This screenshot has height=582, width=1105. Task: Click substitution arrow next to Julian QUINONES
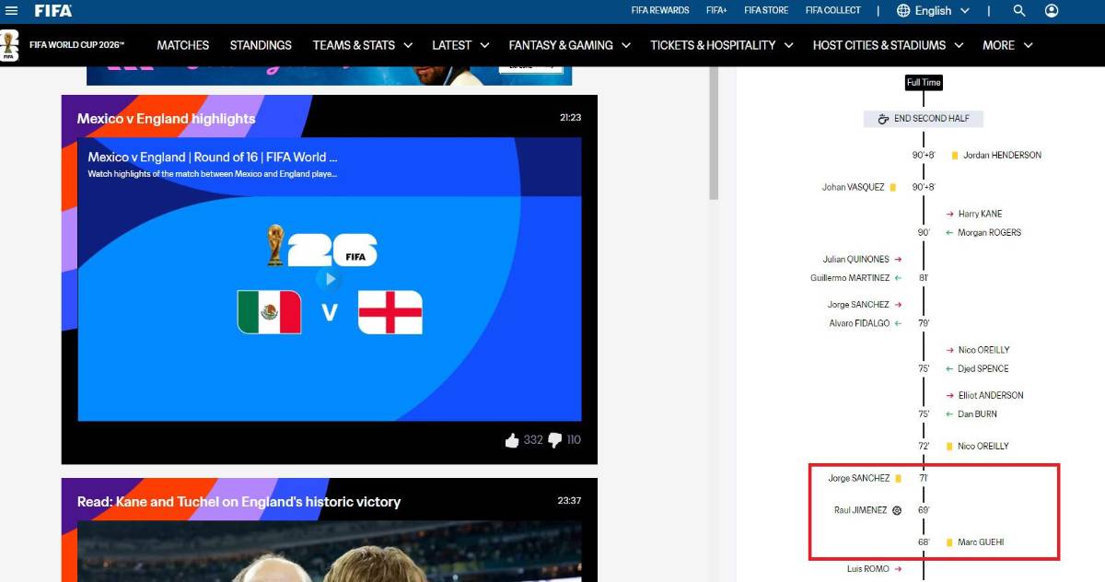coord(898,260)
